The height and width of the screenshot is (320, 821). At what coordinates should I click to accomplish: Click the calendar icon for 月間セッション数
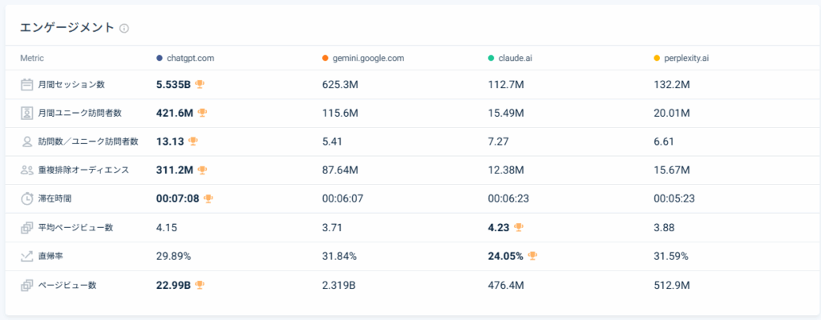26,85
